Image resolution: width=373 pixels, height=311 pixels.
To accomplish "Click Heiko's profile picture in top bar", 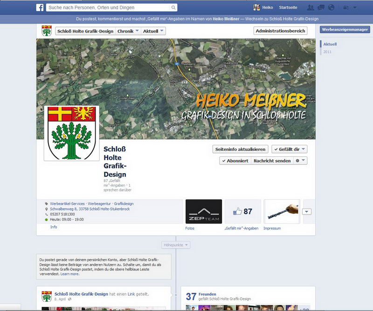I will click(x=257, y=7).
